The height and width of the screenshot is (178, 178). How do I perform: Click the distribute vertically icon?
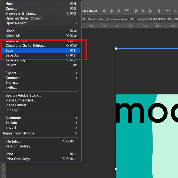coord(126,11)
